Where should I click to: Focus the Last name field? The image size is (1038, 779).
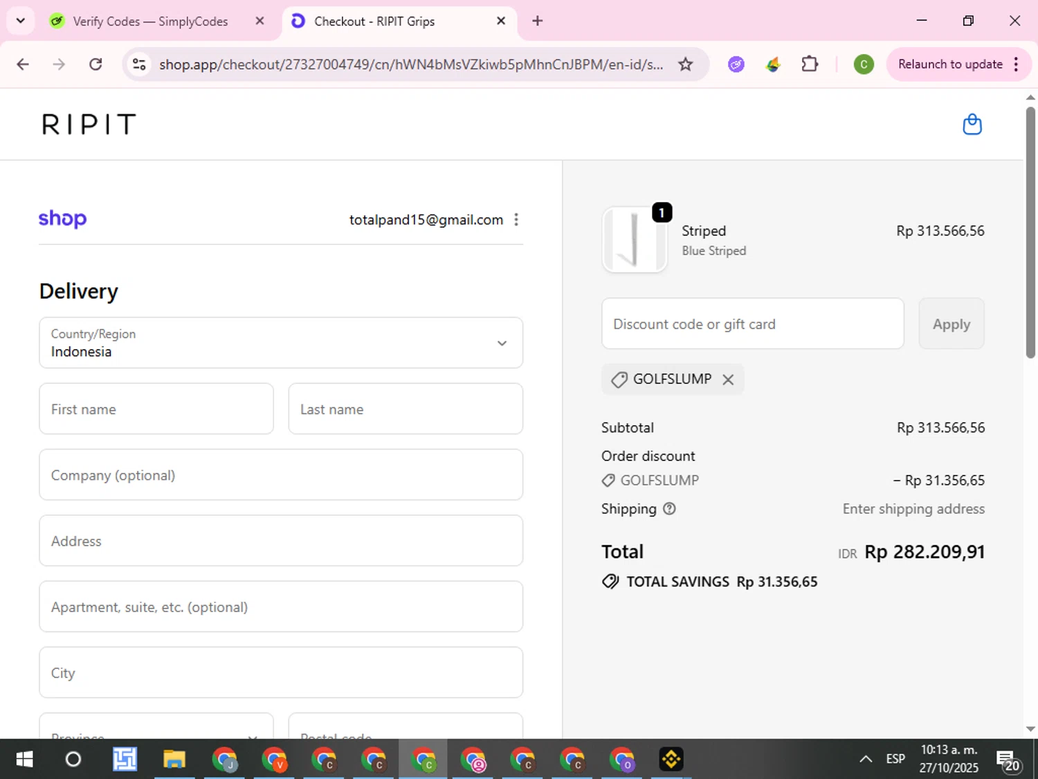(406, 409)
